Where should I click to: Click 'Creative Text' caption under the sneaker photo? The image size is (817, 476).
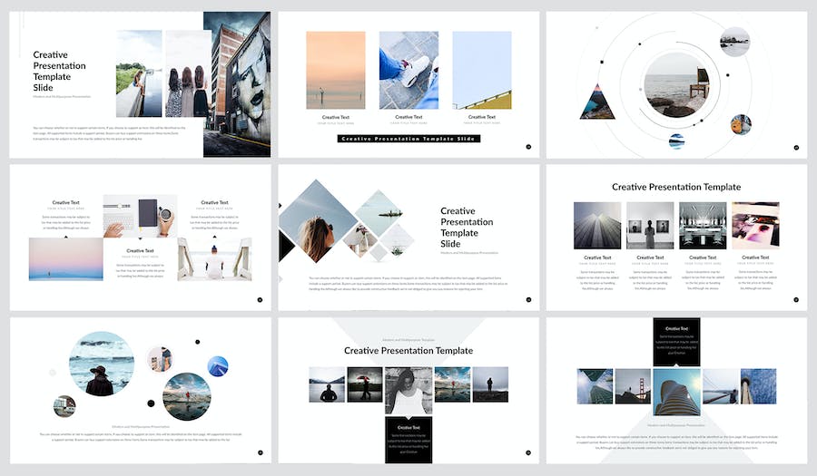pos(408,117)
